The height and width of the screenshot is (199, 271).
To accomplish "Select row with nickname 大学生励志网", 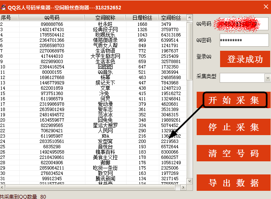I will pos(93,56).
